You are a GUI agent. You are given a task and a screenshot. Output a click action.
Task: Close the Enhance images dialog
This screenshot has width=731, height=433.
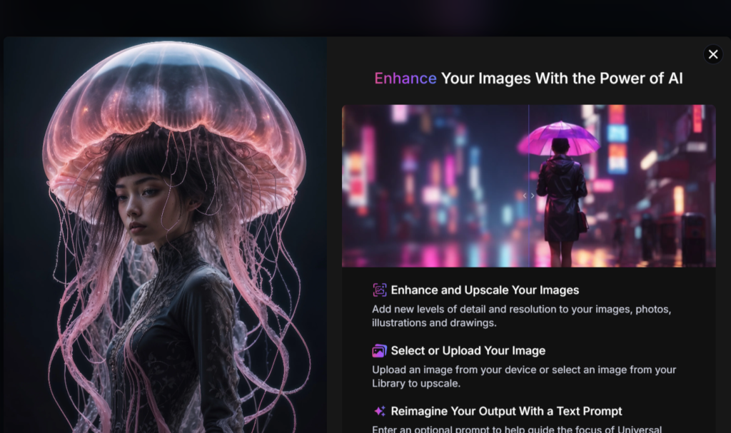(x=712, y=54)
